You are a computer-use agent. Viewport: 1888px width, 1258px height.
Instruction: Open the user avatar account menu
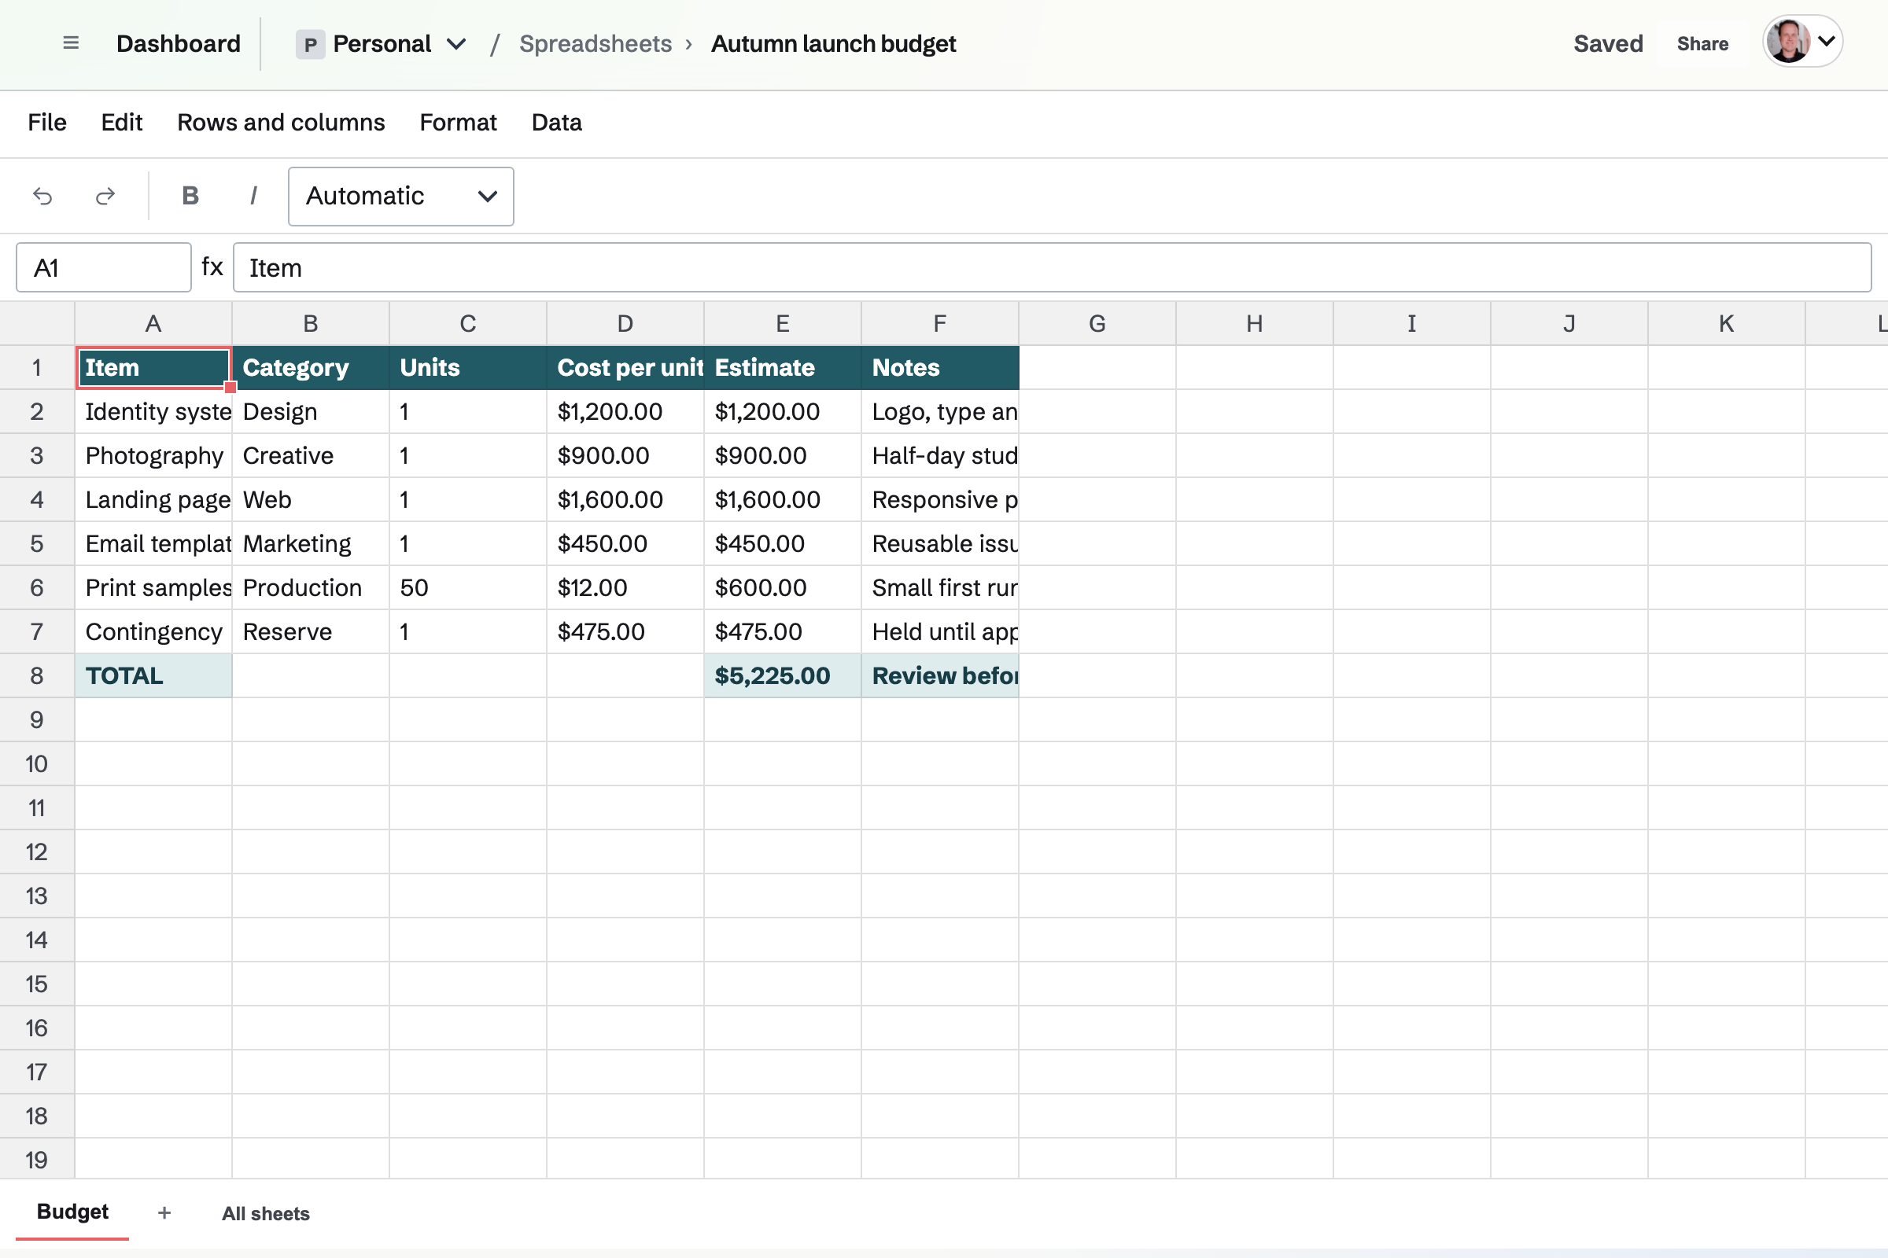pos(1802,41)
